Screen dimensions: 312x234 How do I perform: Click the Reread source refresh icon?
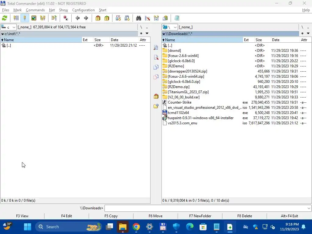point(5,18)
